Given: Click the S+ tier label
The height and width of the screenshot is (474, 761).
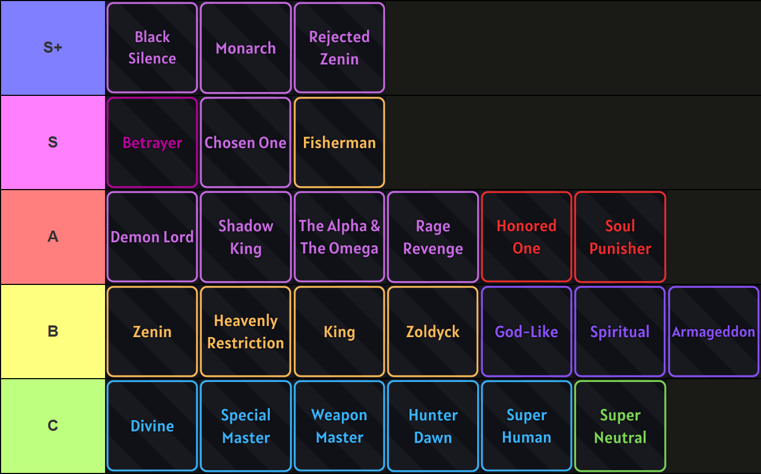Looking at the screenshot, I should [x=53, y=48].
